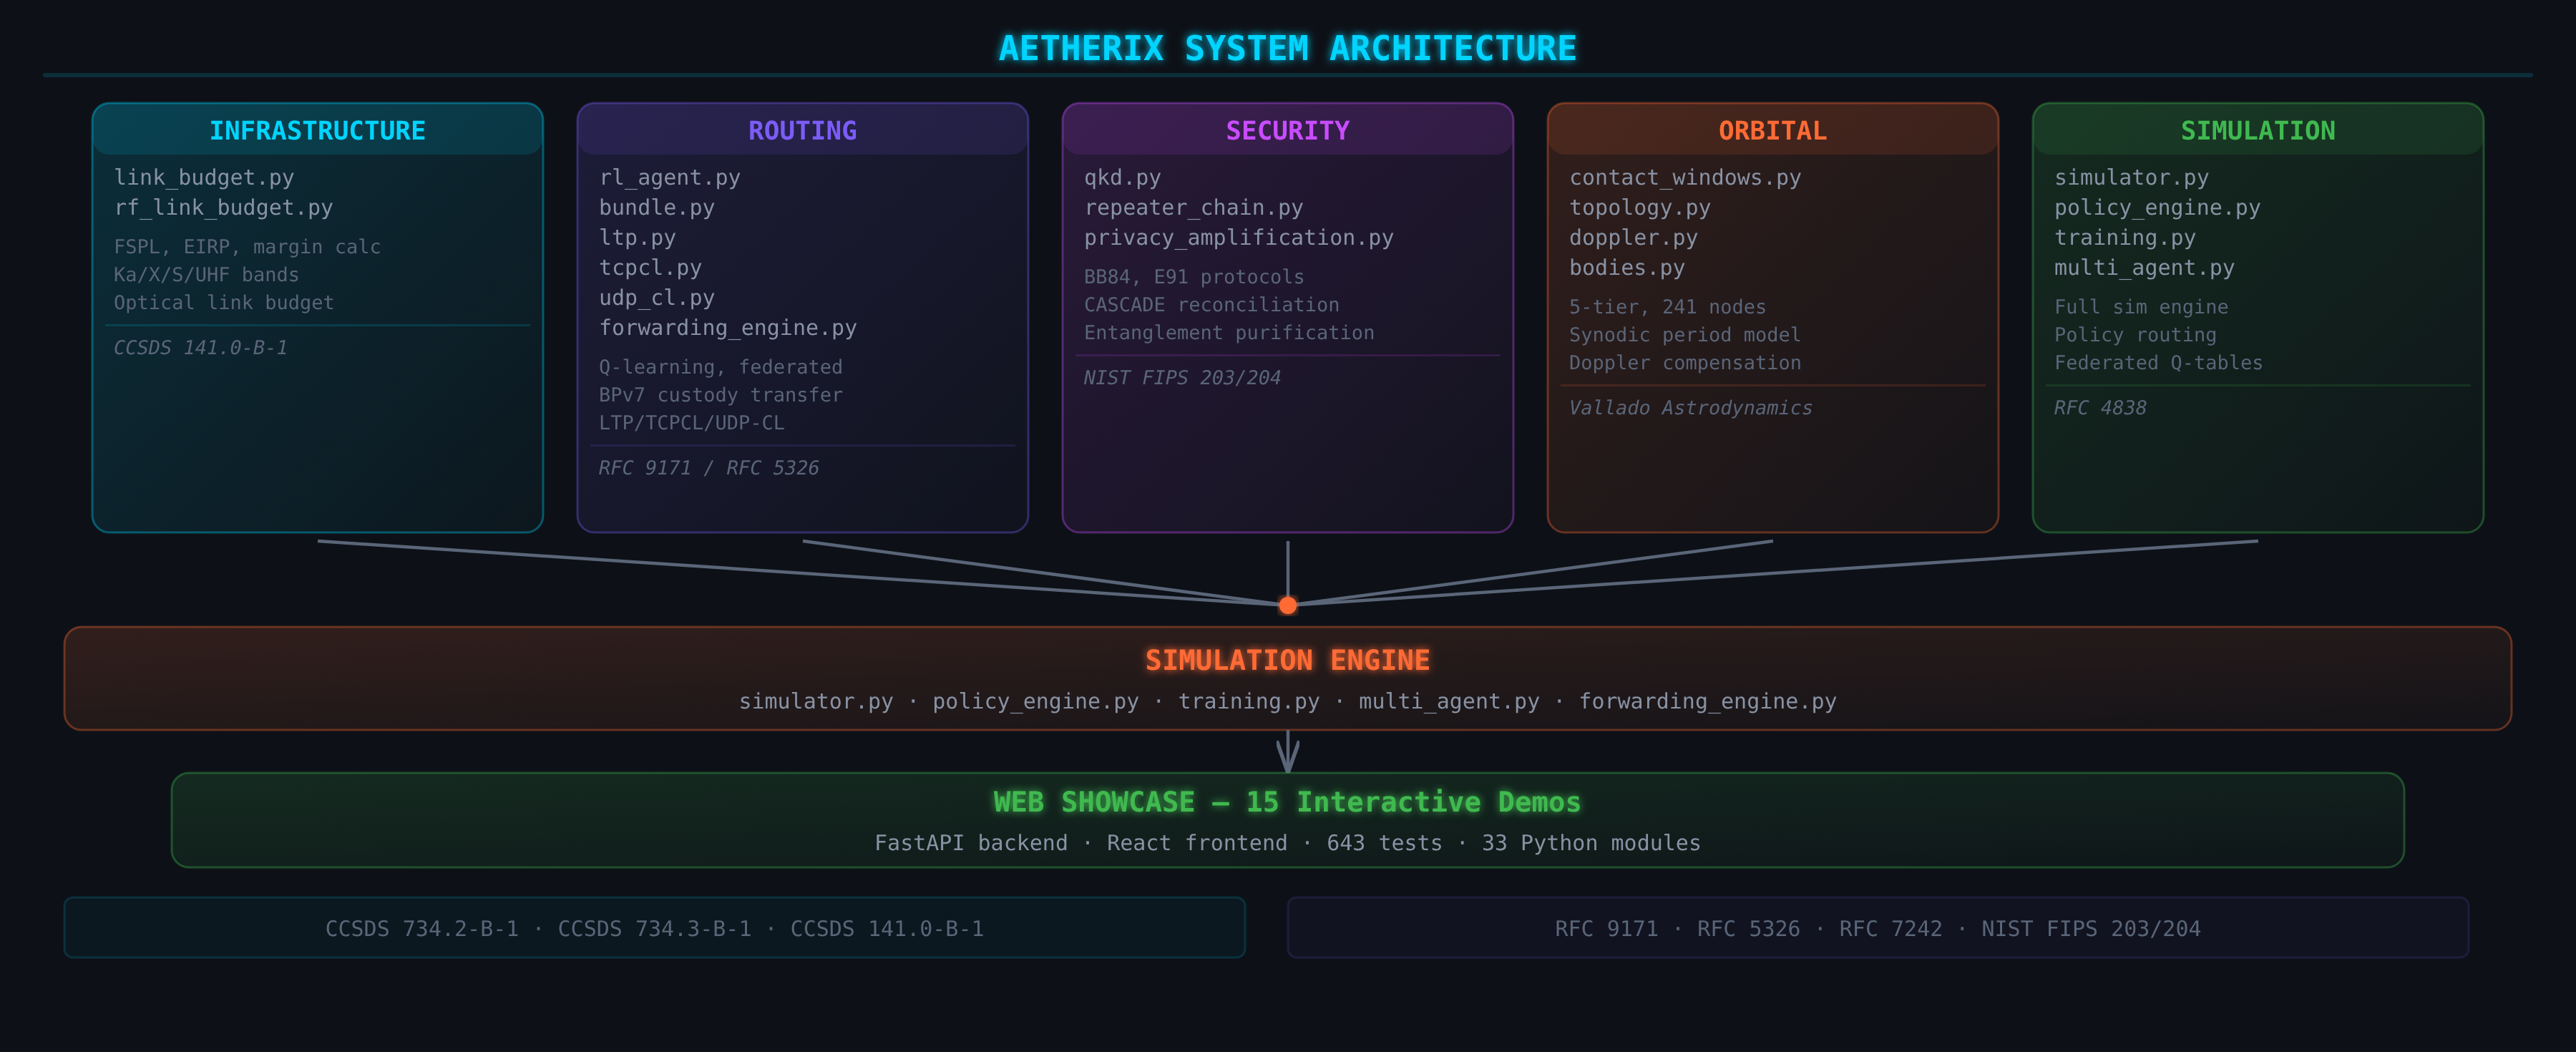Click 'WEB SHOWCASE — 15 Interactive Demos' heading
This screenshot has height=1052, width=2576.
tap(1287, 802)
